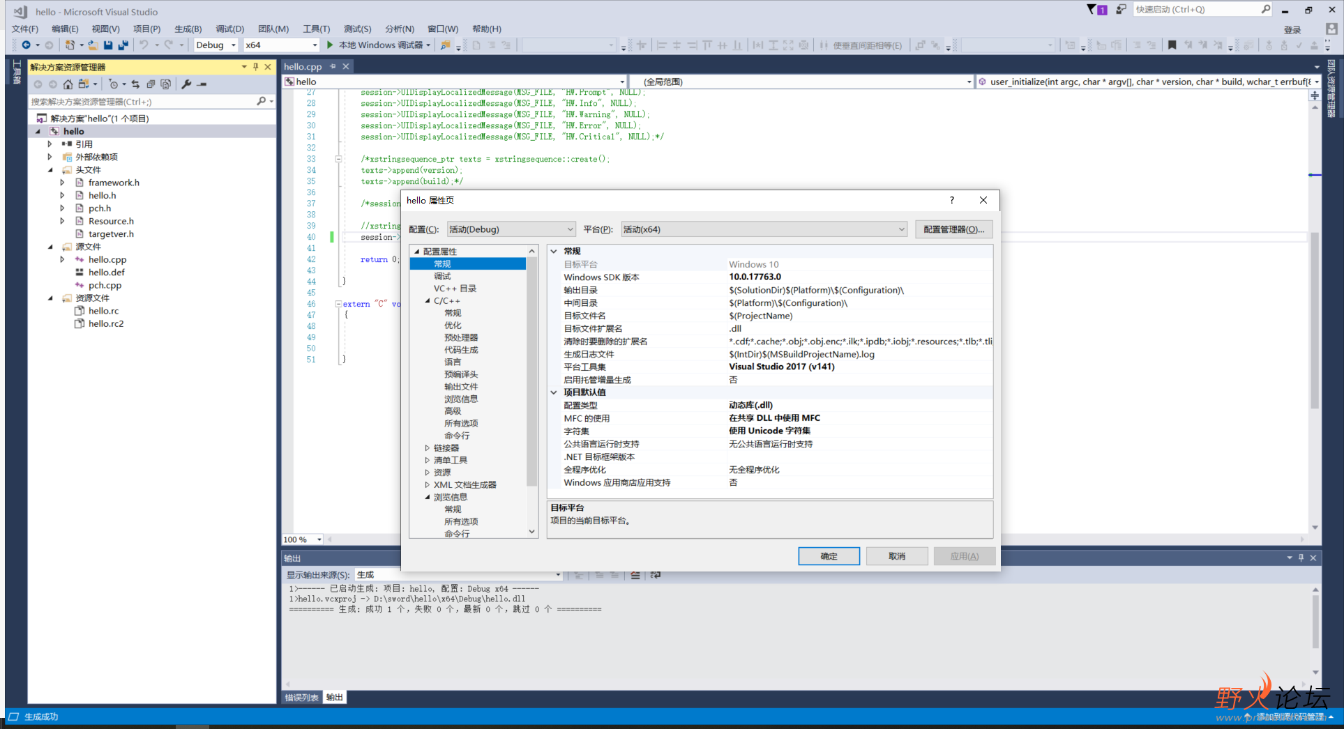Click the Collapse All icon in Solution Explorer
This screenshot has width=1344, height=729.
pyautogui.click(x=151, y=84)
